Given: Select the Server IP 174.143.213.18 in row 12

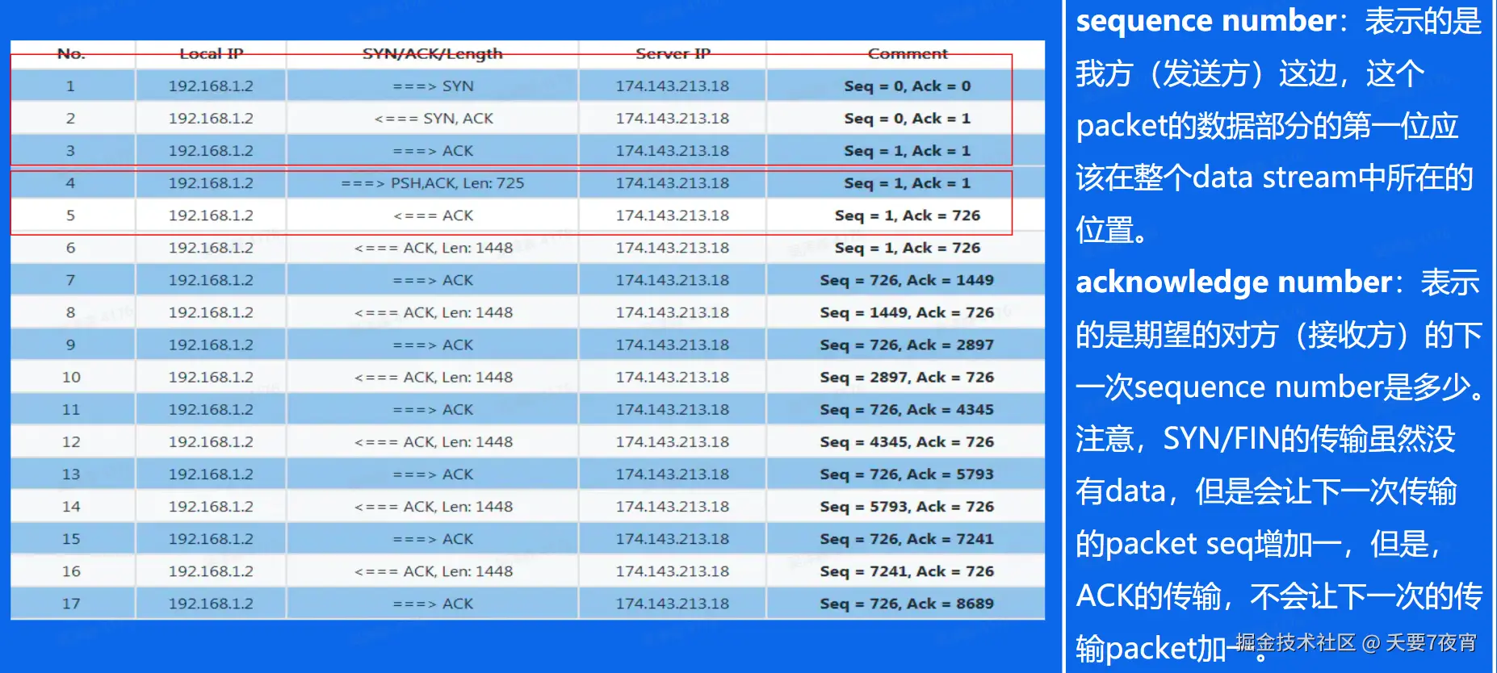Looking at the screenshot, I should point(673,441).
